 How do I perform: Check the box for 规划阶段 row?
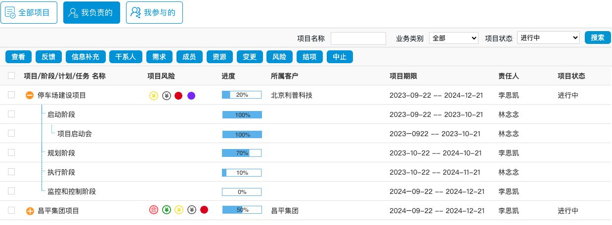click(x=11, y=153)
